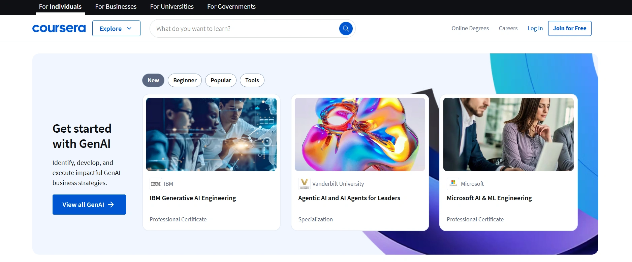Open the Online Degrees link
The image size is (632, 262).
(470, 28)
